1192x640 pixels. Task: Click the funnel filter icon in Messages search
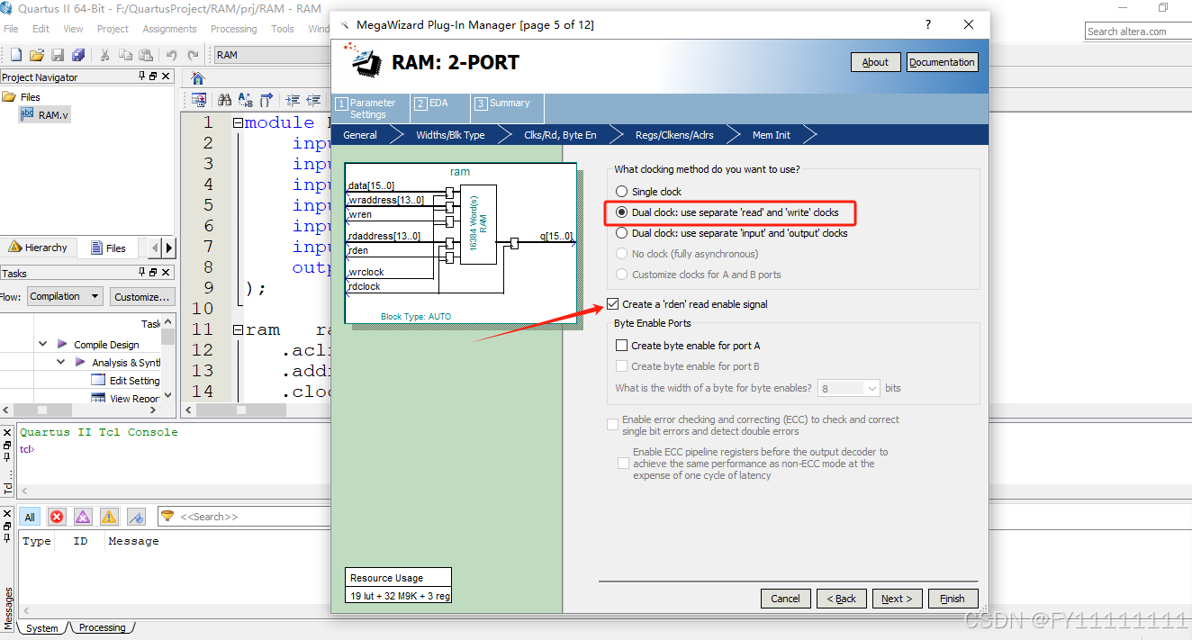click(x=167, y=516)
